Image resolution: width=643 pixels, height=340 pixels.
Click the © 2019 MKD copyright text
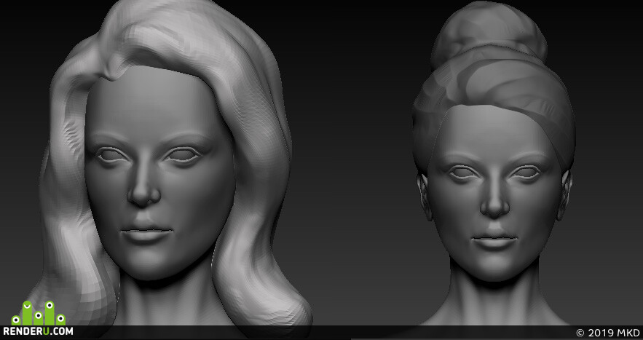pyautogui.click(x=608, y=333)
